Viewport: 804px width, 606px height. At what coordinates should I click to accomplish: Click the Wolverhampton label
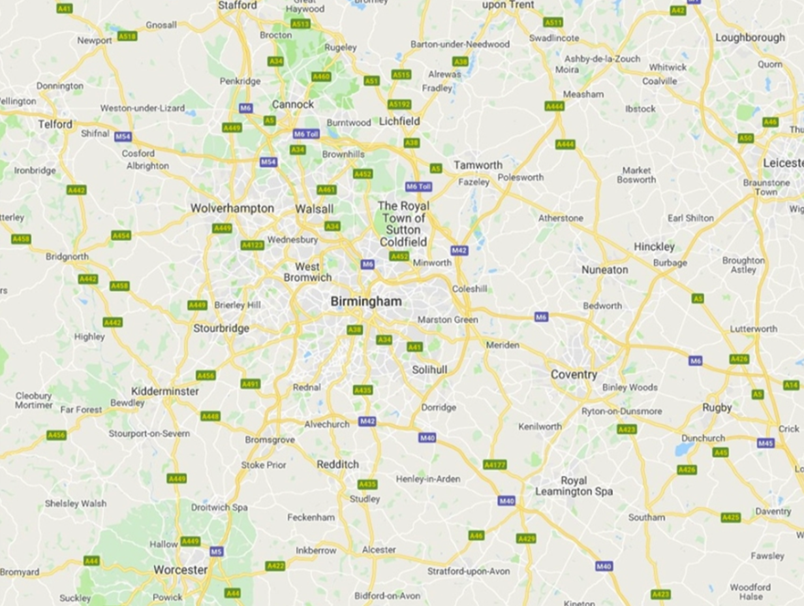(x=232, y=208)
